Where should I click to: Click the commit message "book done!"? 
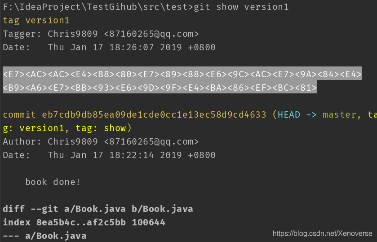click(x=53, y=182)
